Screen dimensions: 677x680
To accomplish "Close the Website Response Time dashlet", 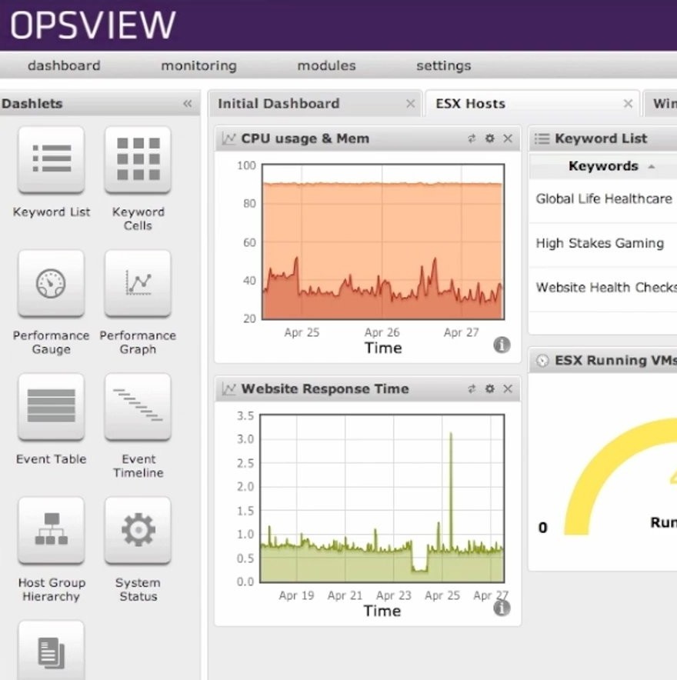I will tap(508, 388).
